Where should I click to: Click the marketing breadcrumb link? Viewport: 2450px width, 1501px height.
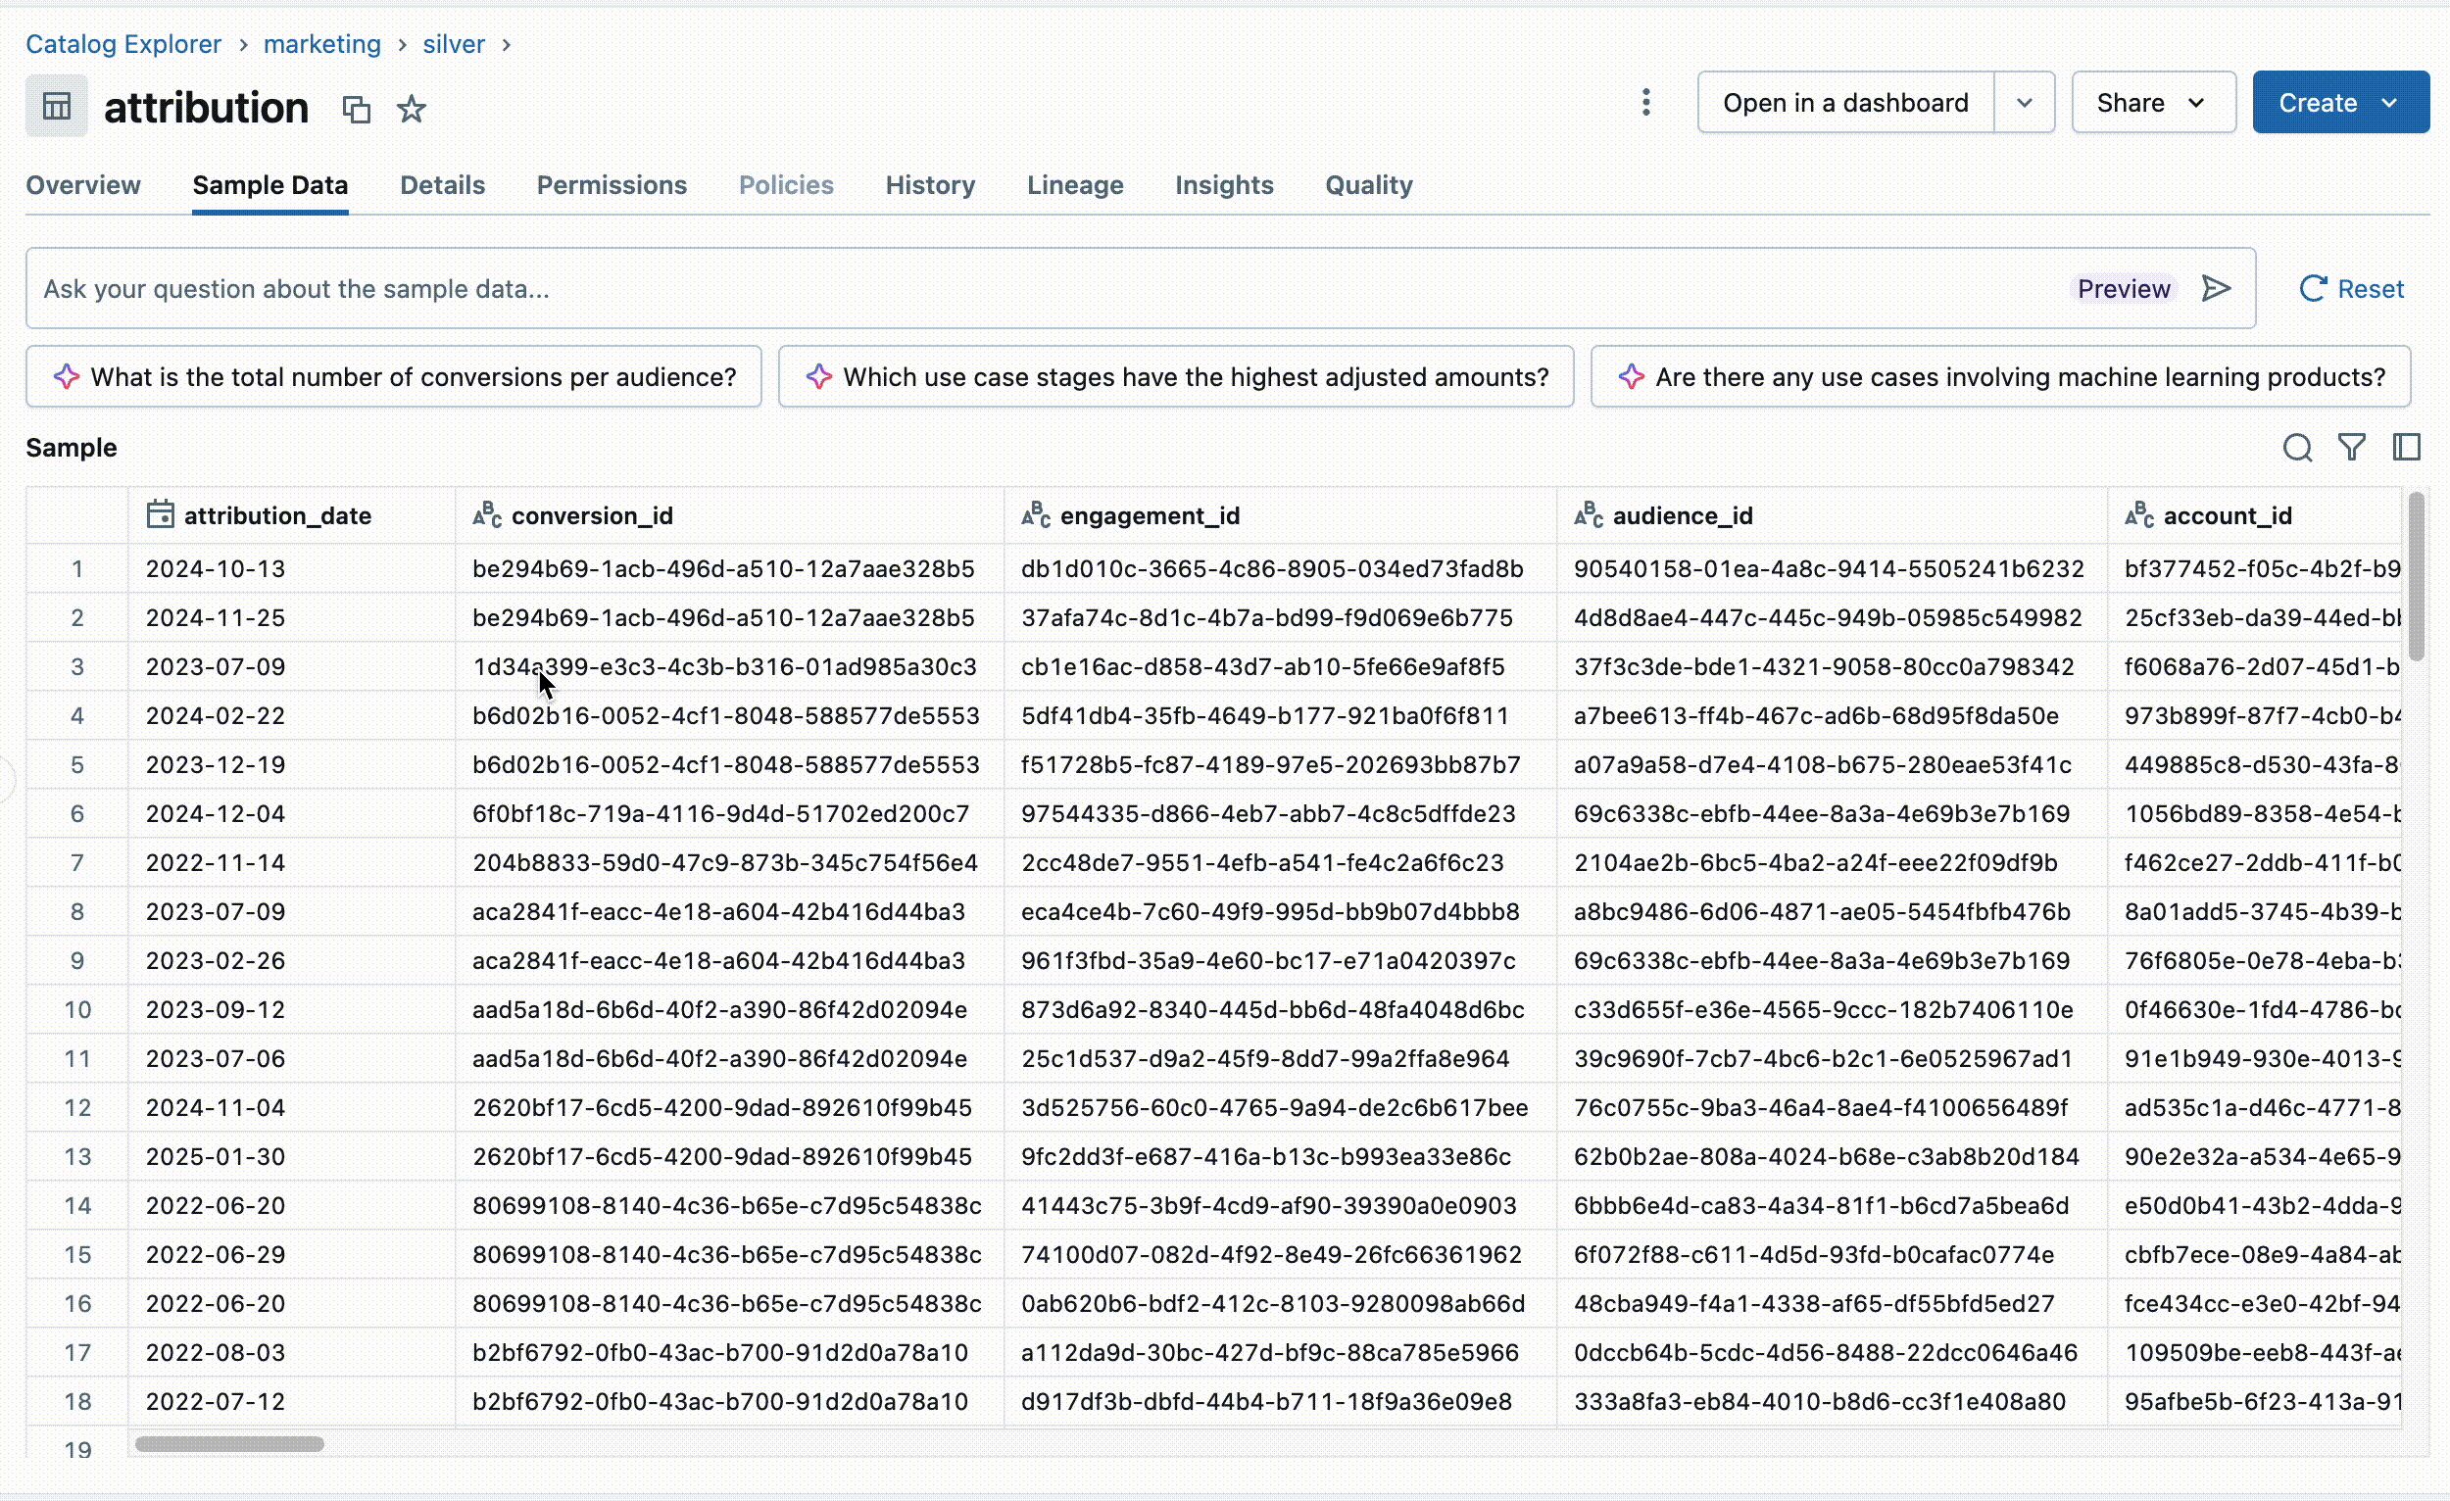point(322,44)
